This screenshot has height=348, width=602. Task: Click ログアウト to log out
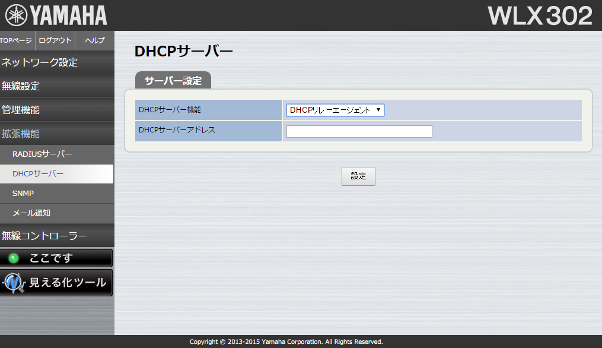55,41
